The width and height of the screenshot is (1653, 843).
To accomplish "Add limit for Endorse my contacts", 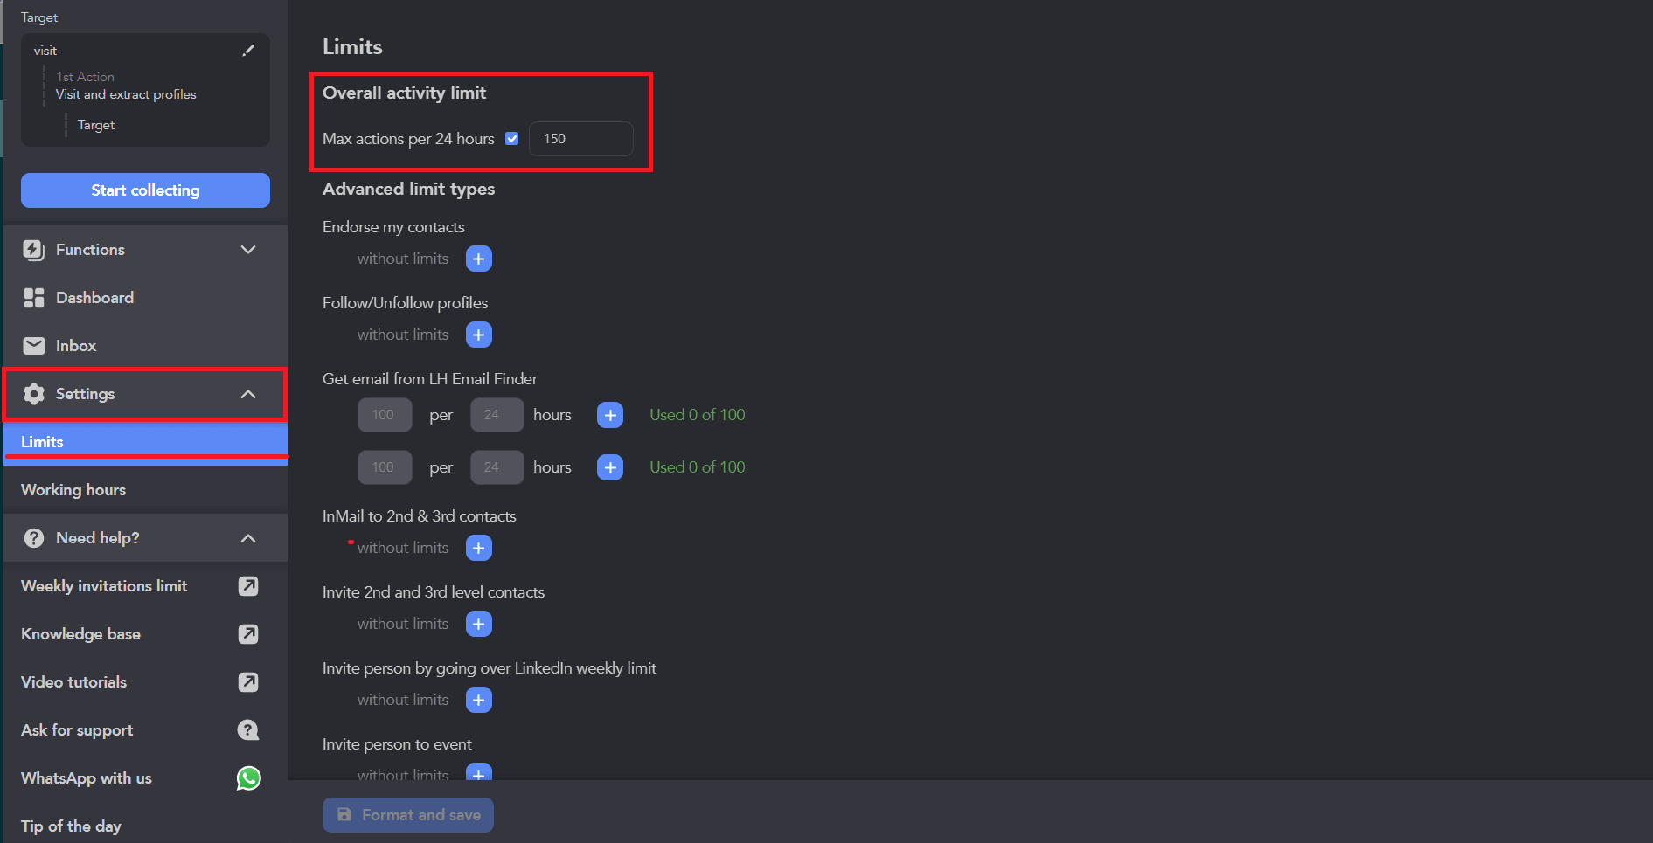I will point(479,259).
